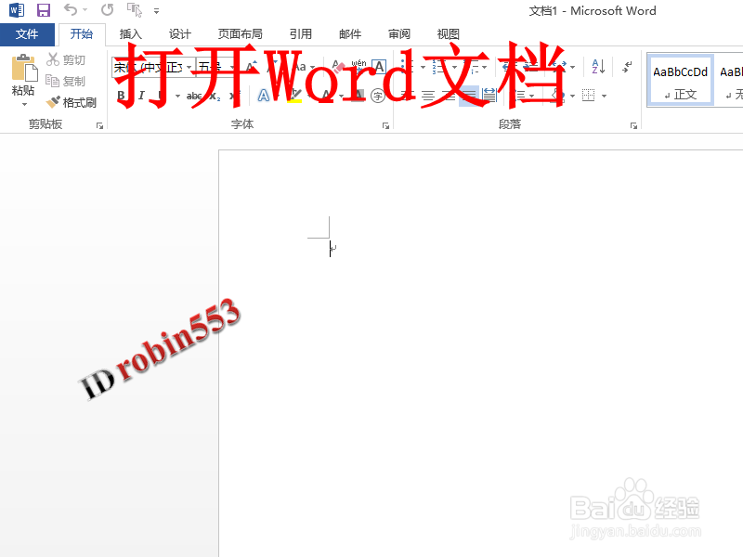The height and width of the screenshot is (557, 743).
Task: Open the 剪贴板 clipboard pane launcher
Action: click(x=99, y=125)
